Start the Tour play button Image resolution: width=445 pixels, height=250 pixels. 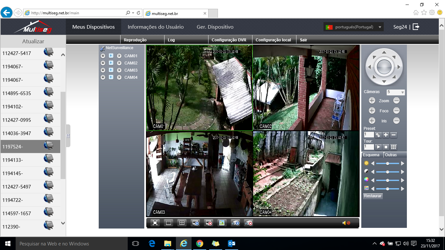[x=378, y=147]
